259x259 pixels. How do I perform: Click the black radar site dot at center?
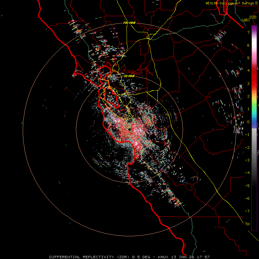[x=129, y=129]
